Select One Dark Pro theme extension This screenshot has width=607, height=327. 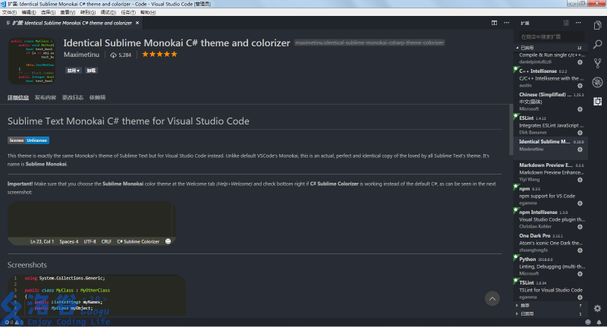[x=551, y=243]
